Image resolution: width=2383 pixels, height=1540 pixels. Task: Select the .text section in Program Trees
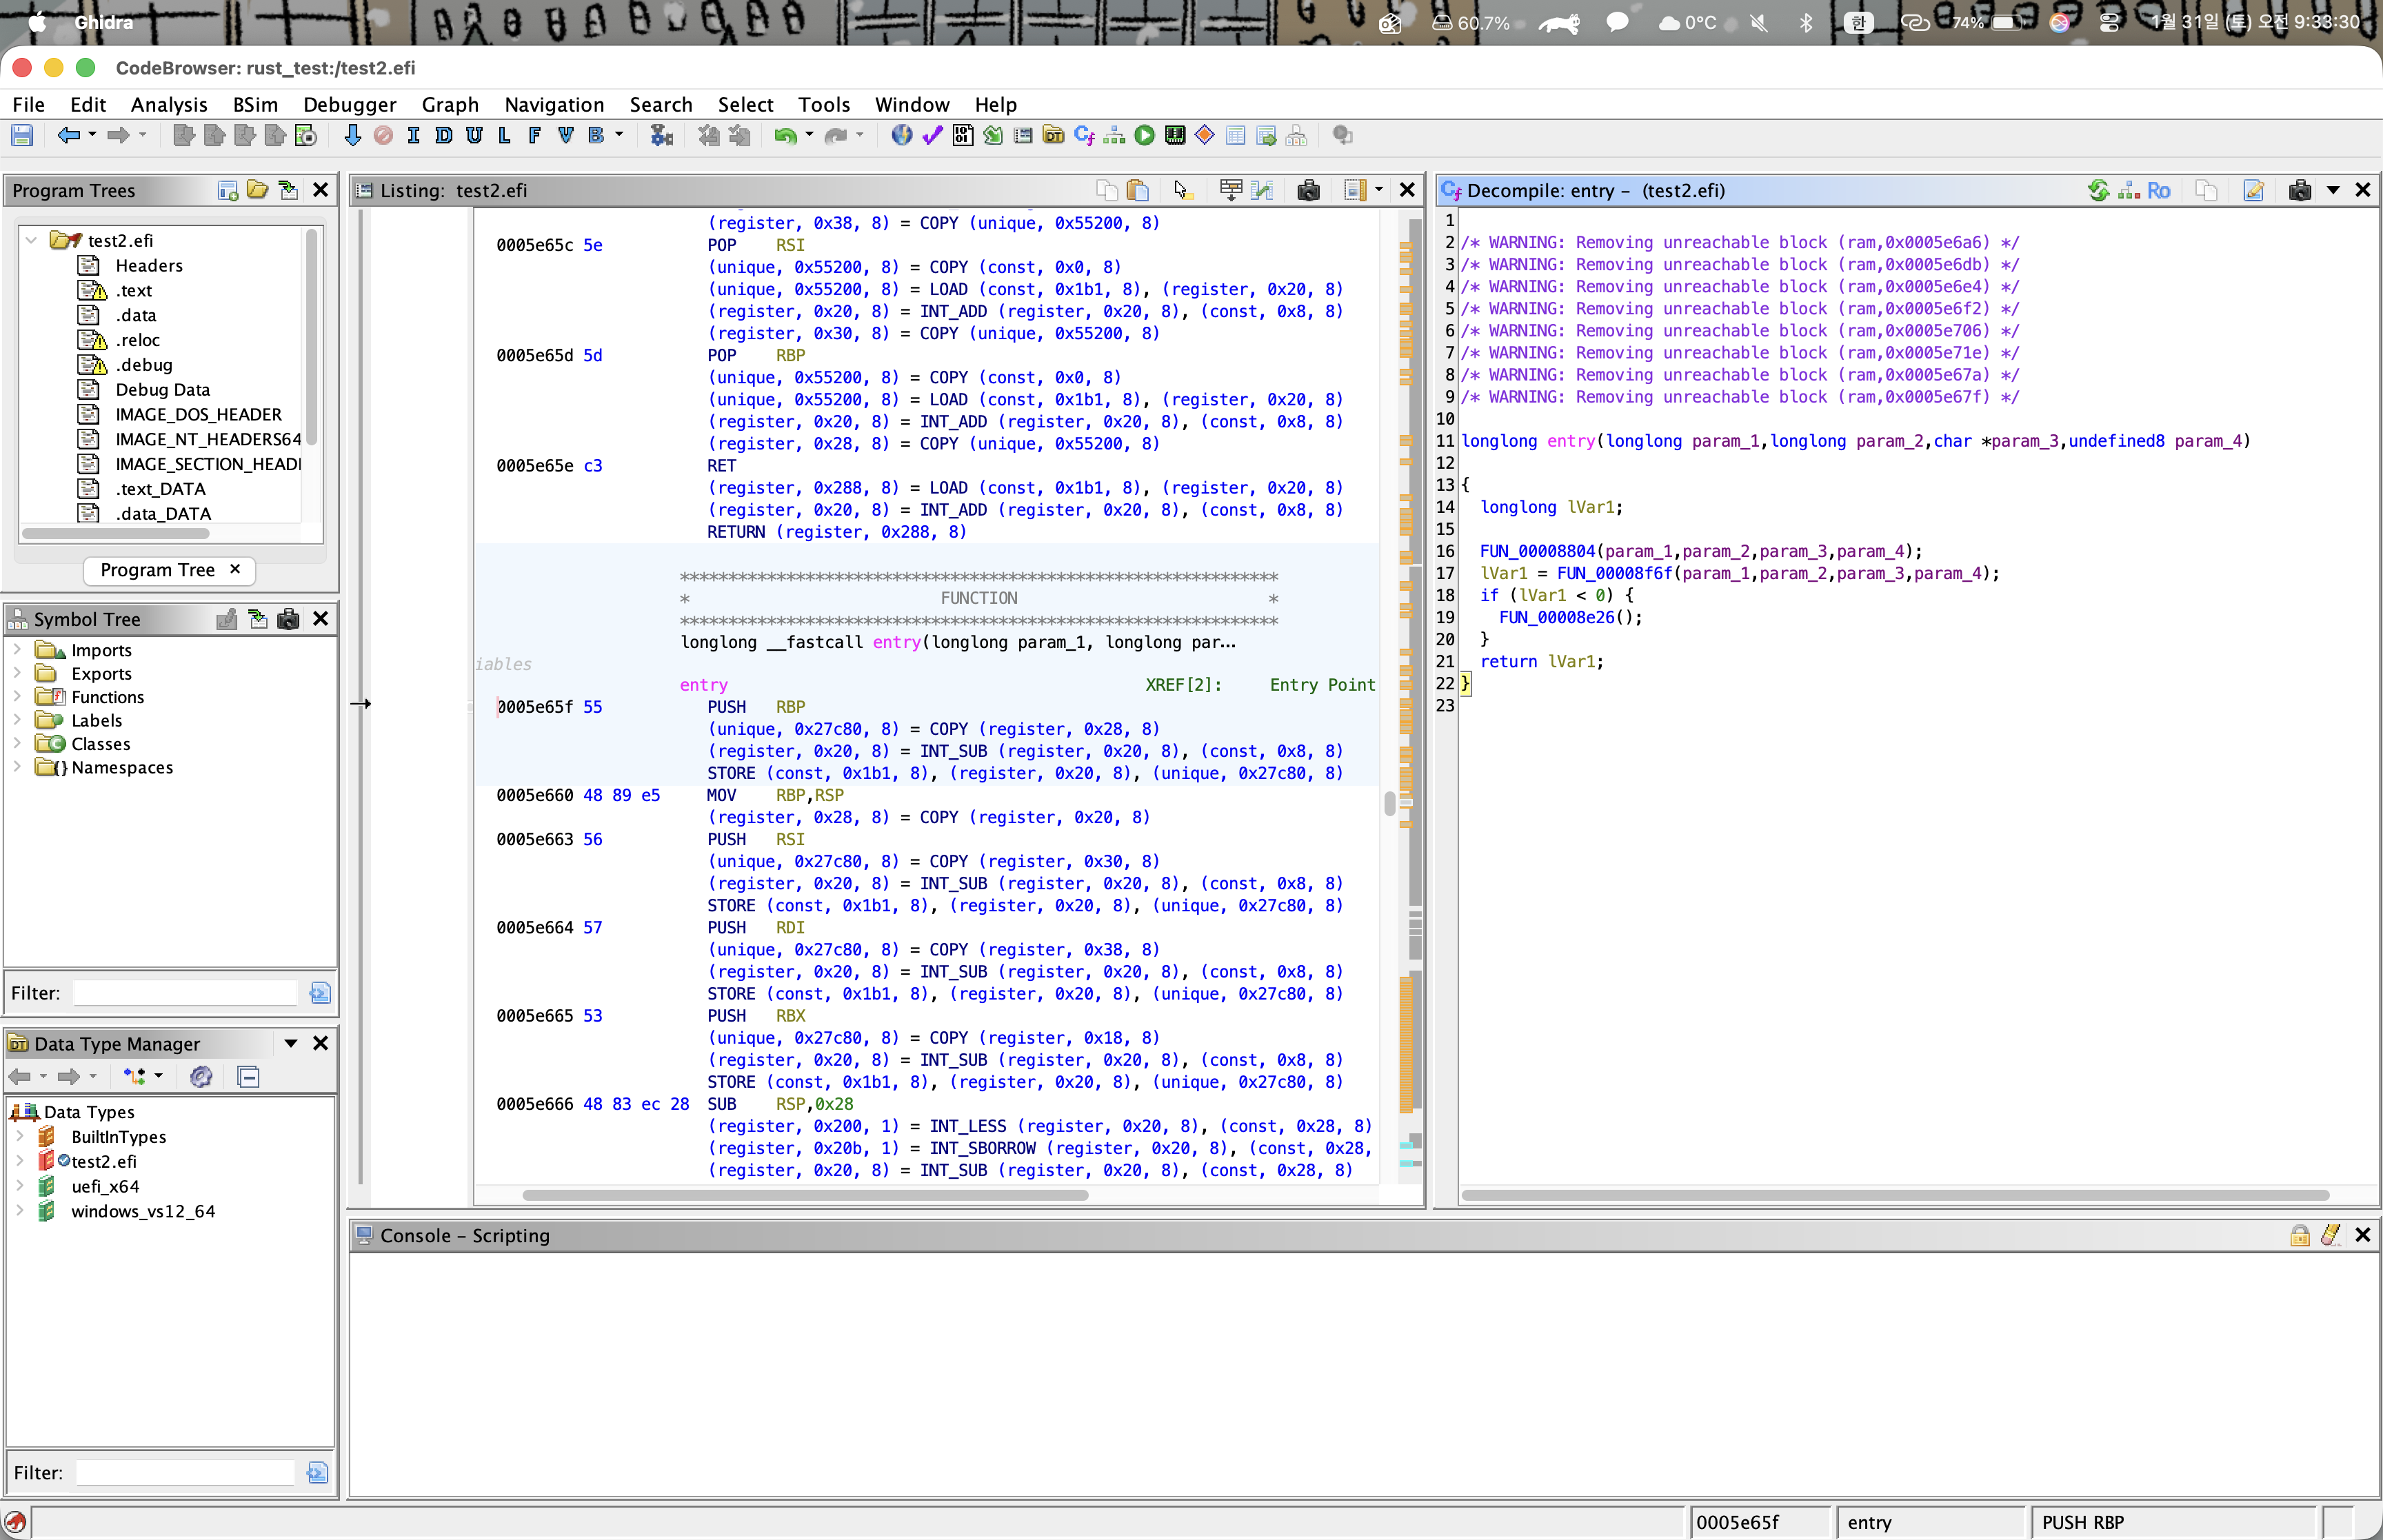134,290
